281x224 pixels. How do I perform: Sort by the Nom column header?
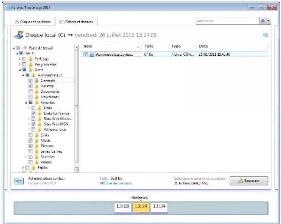coord(111,46)
